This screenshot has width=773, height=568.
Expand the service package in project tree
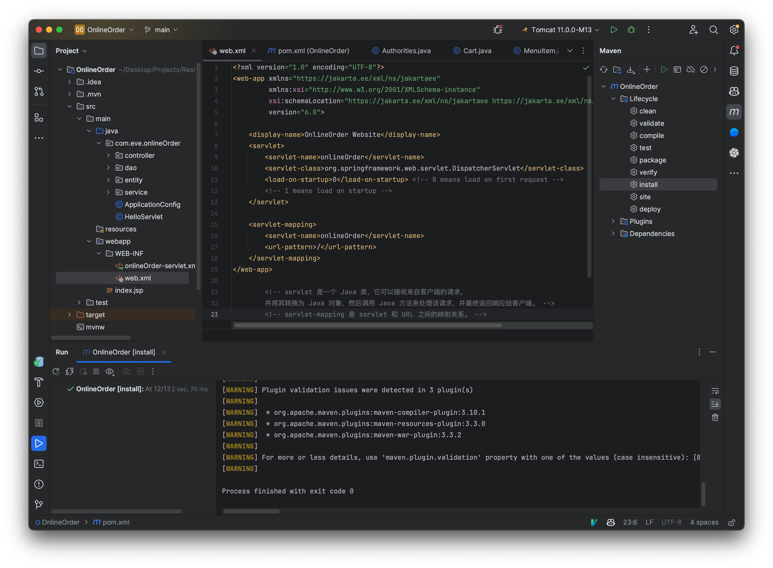109,192
